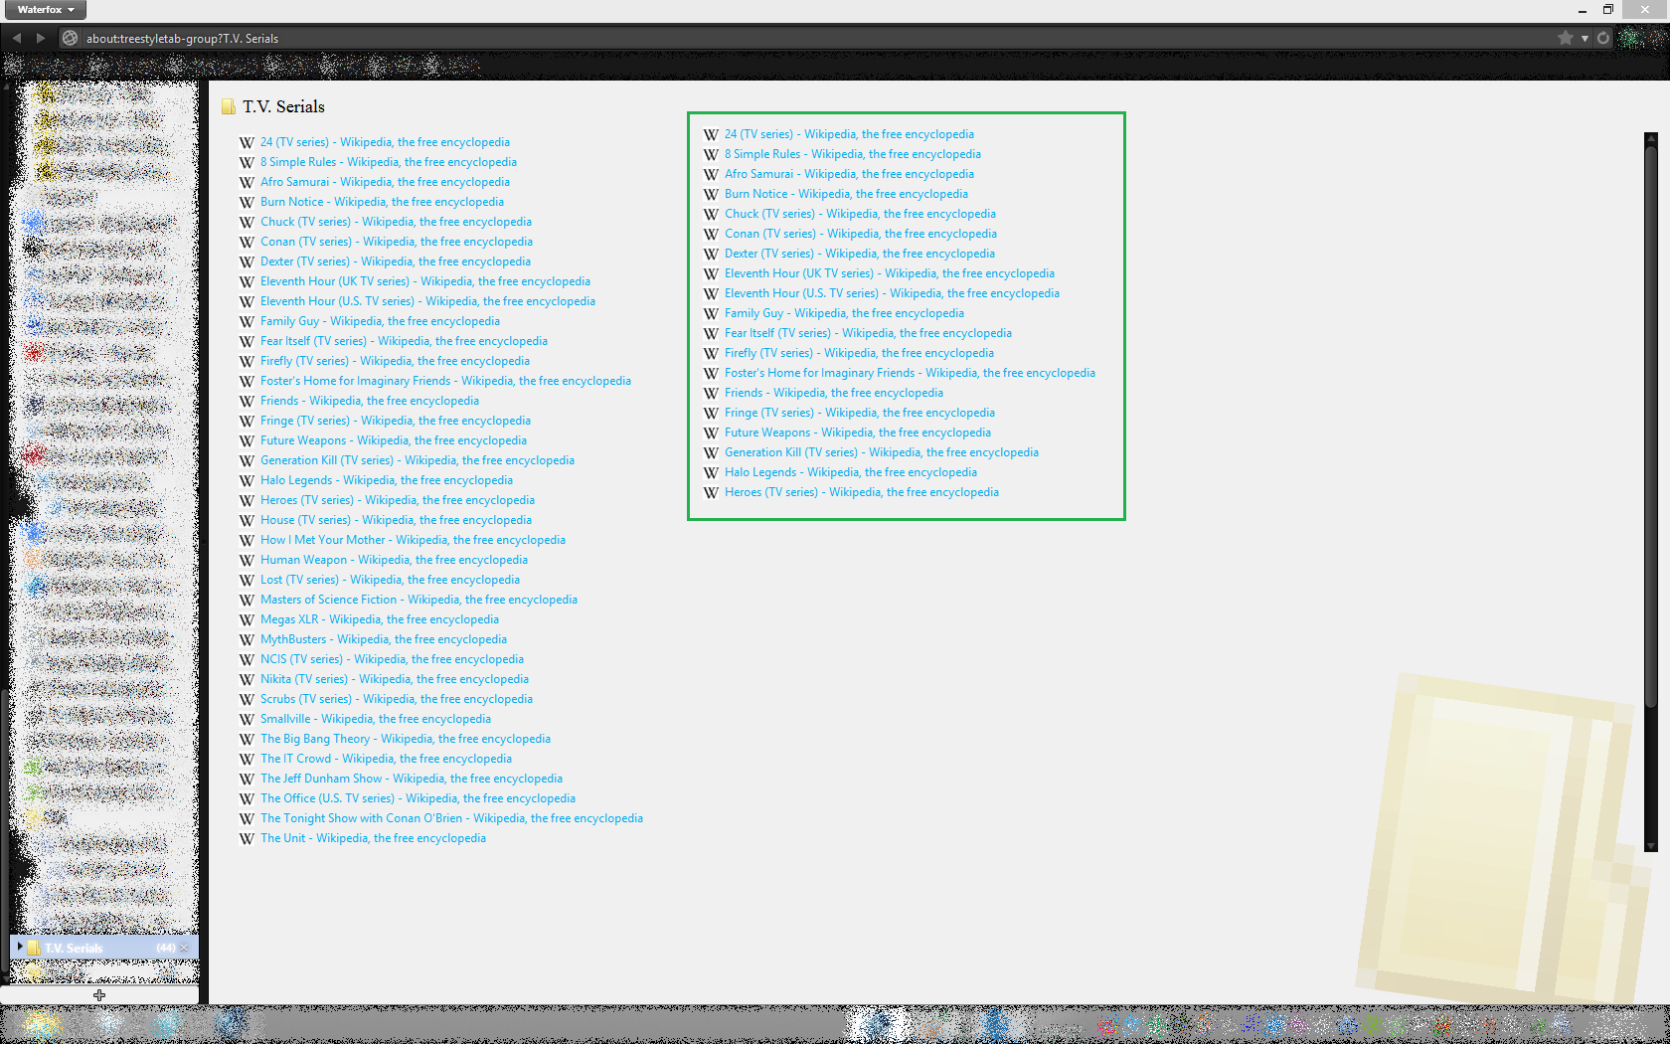
Task: Open the How I Met Your Mother link
Action: pos(413,540)
